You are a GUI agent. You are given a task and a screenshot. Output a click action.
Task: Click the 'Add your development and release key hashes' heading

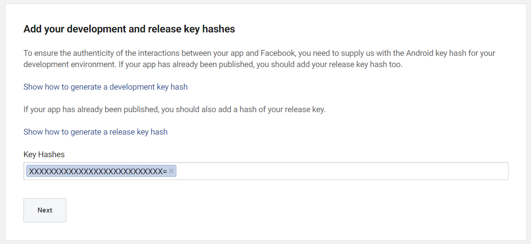tap(129, 29)
